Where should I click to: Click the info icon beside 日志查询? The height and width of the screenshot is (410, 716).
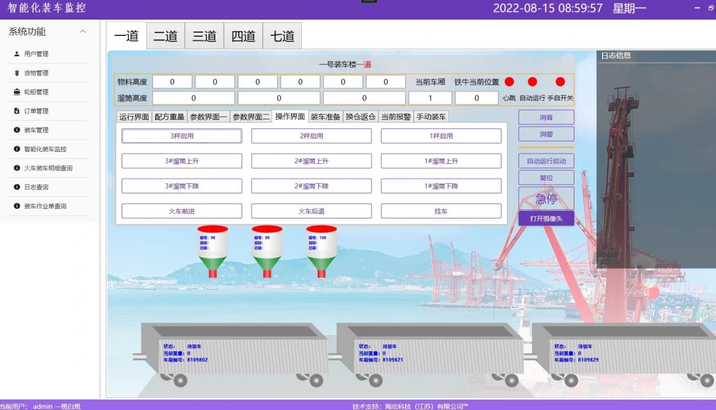coord(17,187)
